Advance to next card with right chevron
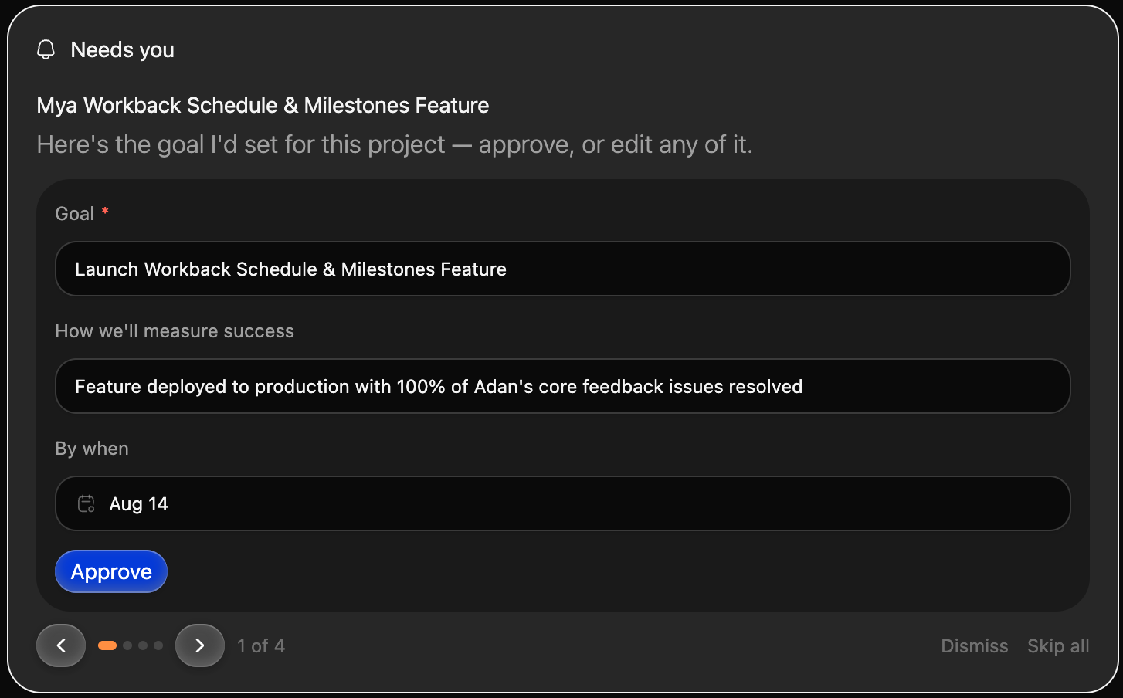Screen dimensions: 1123x698 click(x=200, y=645)
